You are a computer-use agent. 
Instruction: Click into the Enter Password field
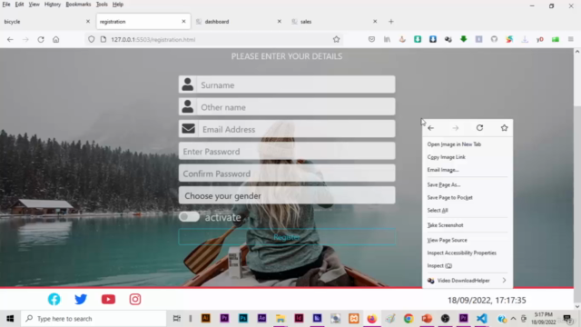click(x=287, y=152)
